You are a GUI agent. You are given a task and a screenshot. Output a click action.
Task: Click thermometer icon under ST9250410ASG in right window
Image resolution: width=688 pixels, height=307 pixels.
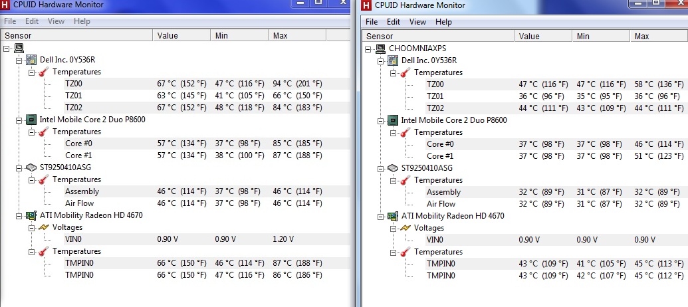[x=405, y=180]
